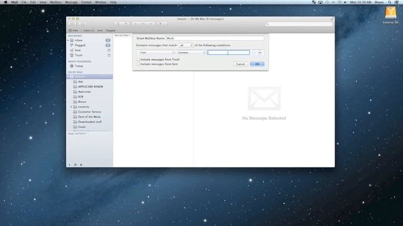Click Hide in the favorites bar
Image resolution: width=403 pixels, height=226 pixels.
tap(74, 31)
